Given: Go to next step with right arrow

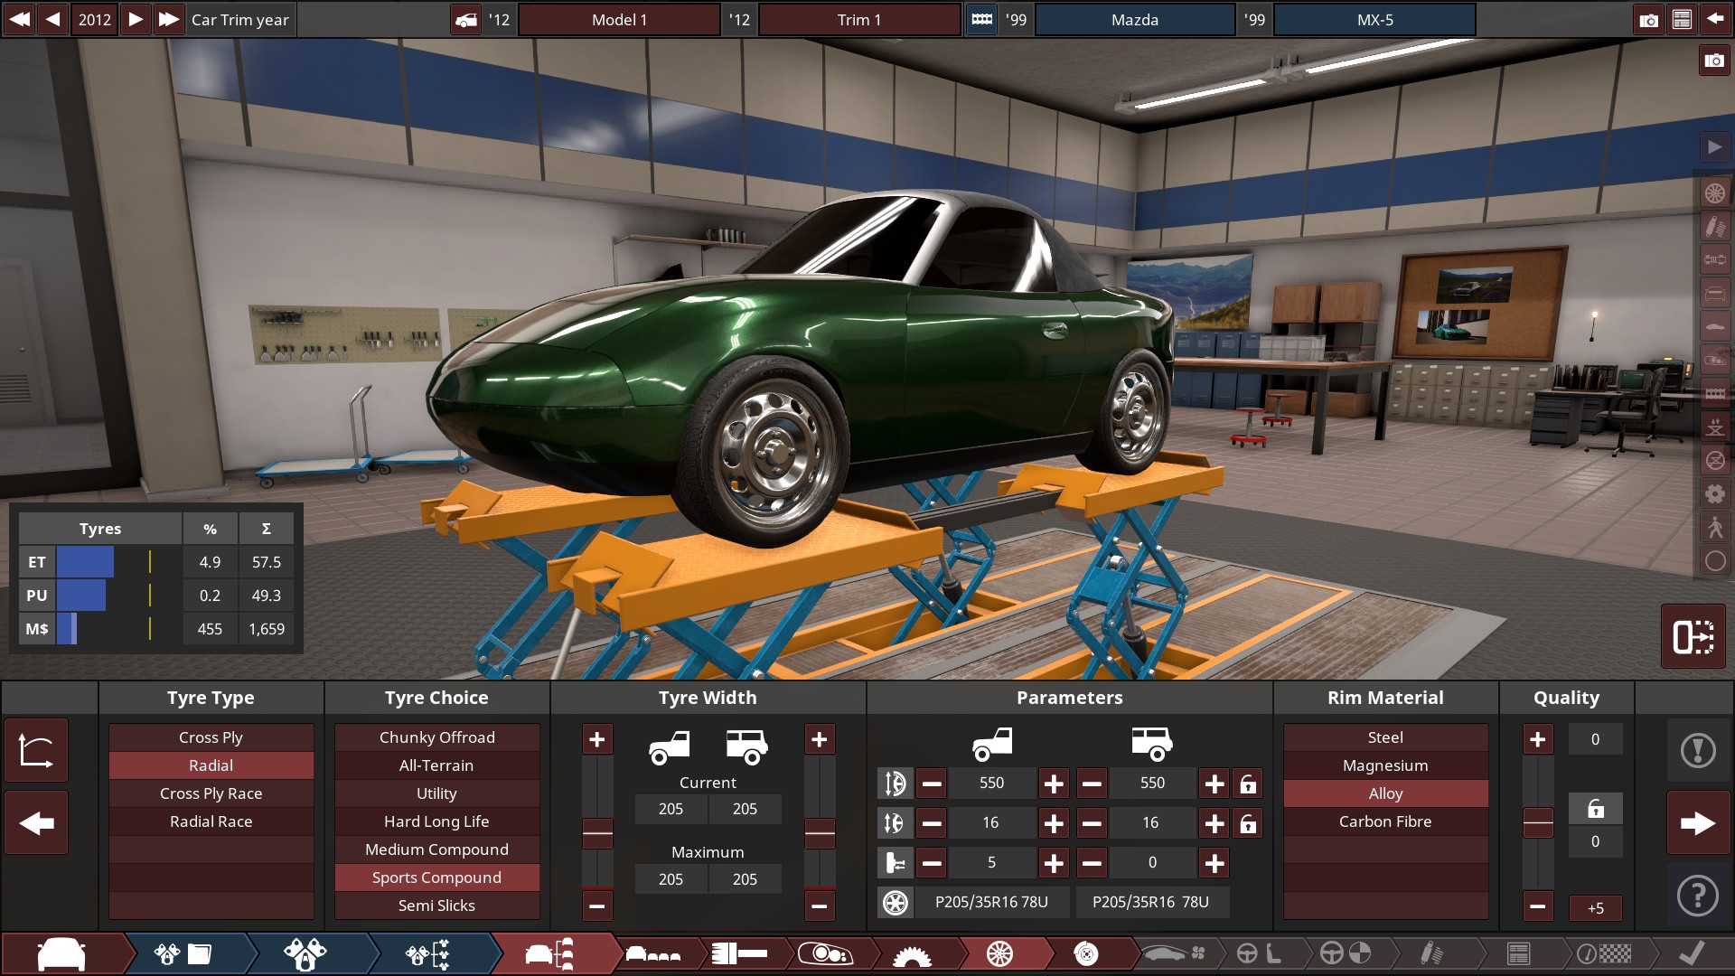Looking at the screenshot, I should [1698, 823].
